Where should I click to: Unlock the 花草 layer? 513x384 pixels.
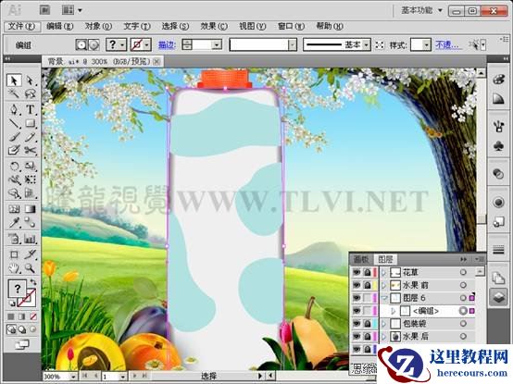pyautogui.click(x=368, y=272)
